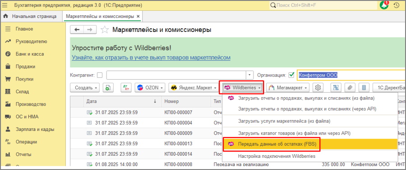Select row with number КП00-000013
406x170 pixels.
coord(178,143)
